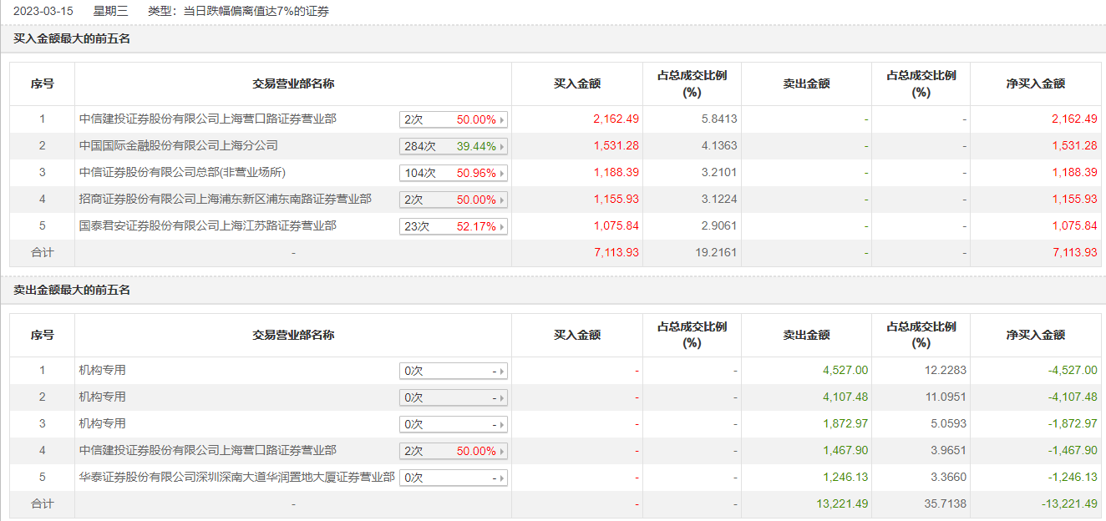The image size is (1106, 521).
Task: Click 机构专用 in the 4,107.48 sell row
Action: (103, 397)
